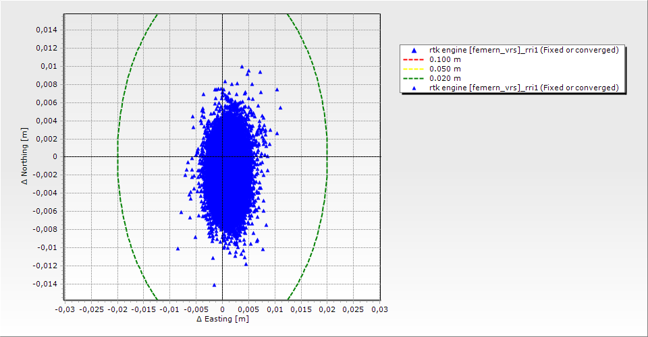Click the last 'rtk engine [femern_vrs]_rri1' legend label

pyautogui.click(x=524, y=88)
